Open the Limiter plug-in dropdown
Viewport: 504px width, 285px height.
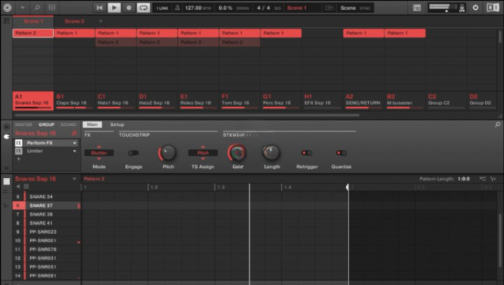pyautogui.click(x=75, y=151)
